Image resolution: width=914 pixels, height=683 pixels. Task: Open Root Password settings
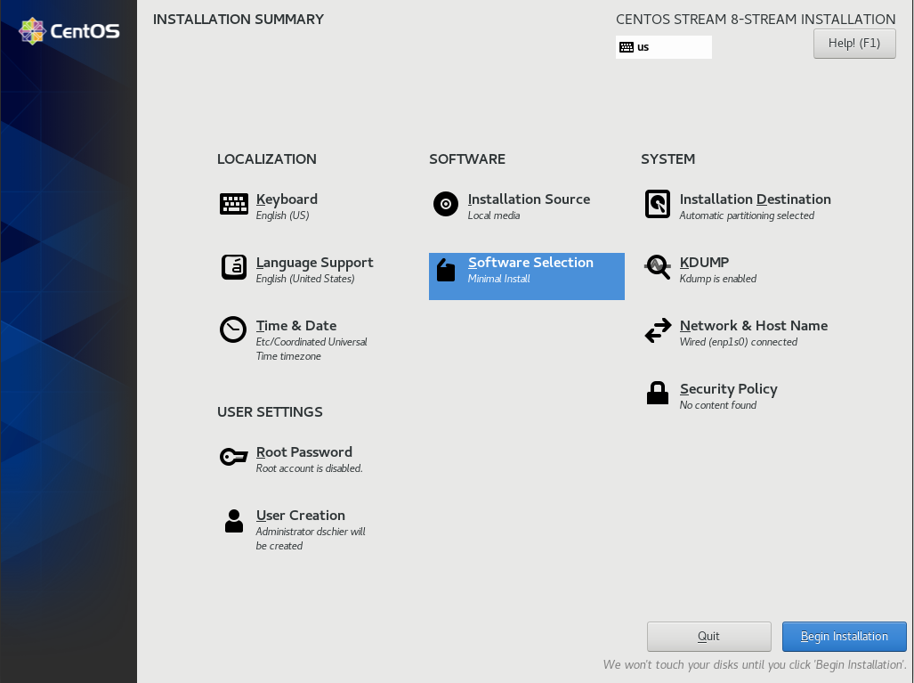[304, 452]
